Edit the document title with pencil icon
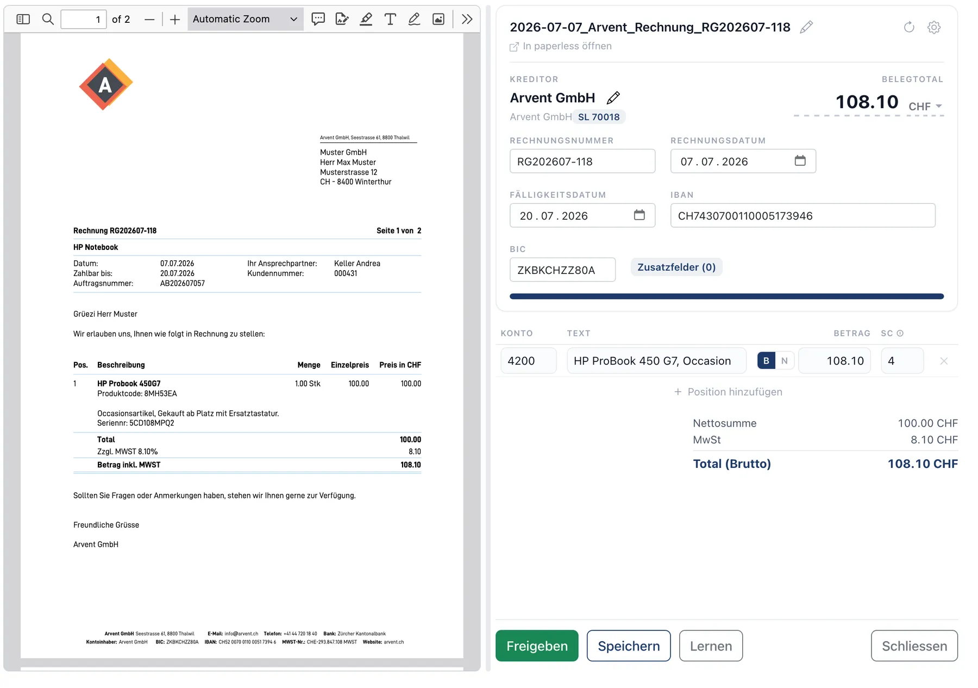 (806, 27)
